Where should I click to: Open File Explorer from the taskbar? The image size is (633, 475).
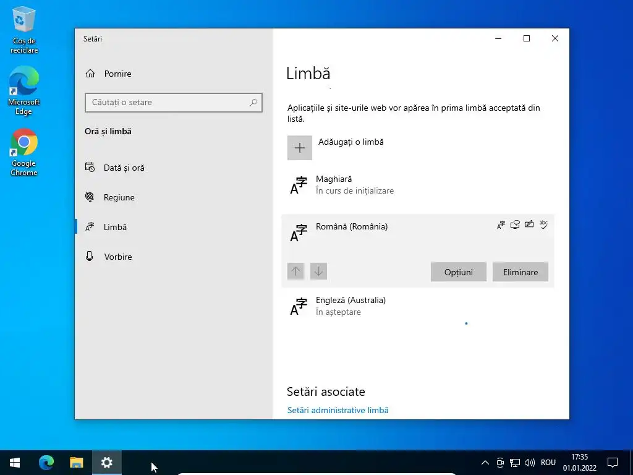pyautogui.click(x=76, y=463)
